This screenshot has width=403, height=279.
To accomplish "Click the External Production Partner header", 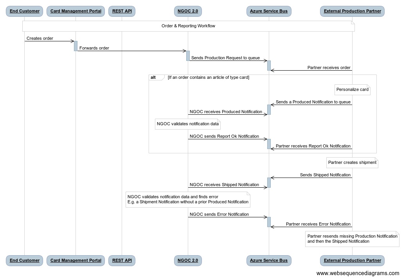I will coord(352,11).
